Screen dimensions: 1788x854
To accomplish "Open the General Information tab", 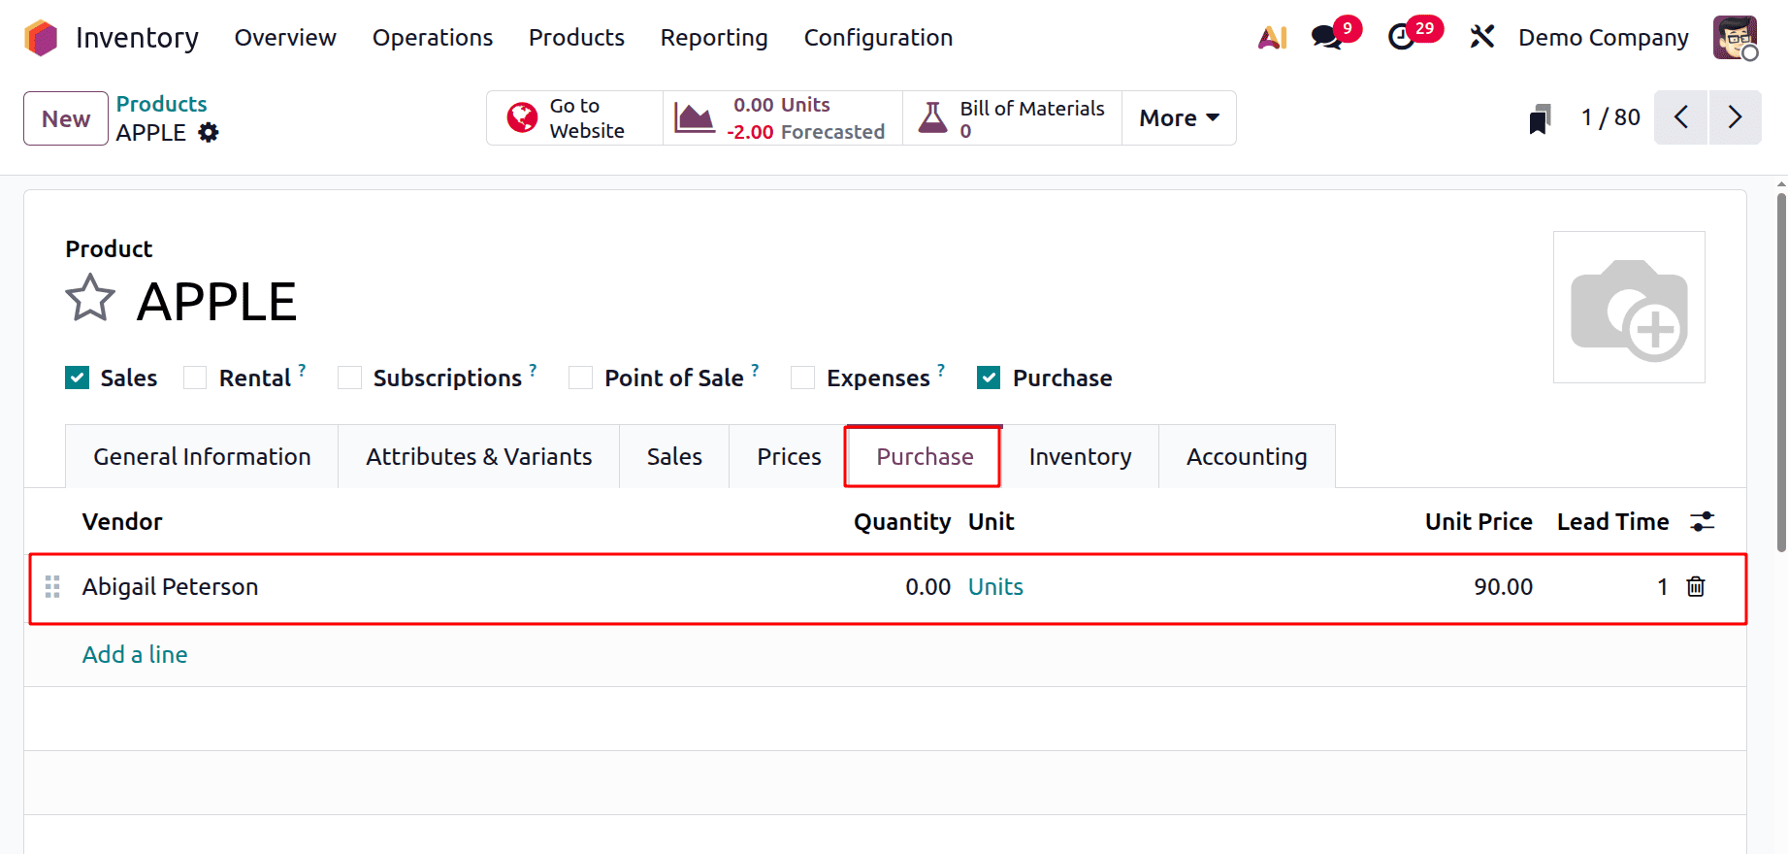I will pyautogui.click(x=202, y=457).
